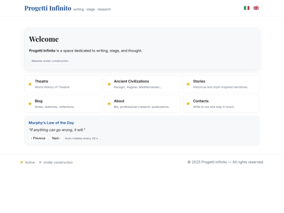Screen dimensions: 284x213
Task: Click the Welcome heading
Action: (44, 39)
